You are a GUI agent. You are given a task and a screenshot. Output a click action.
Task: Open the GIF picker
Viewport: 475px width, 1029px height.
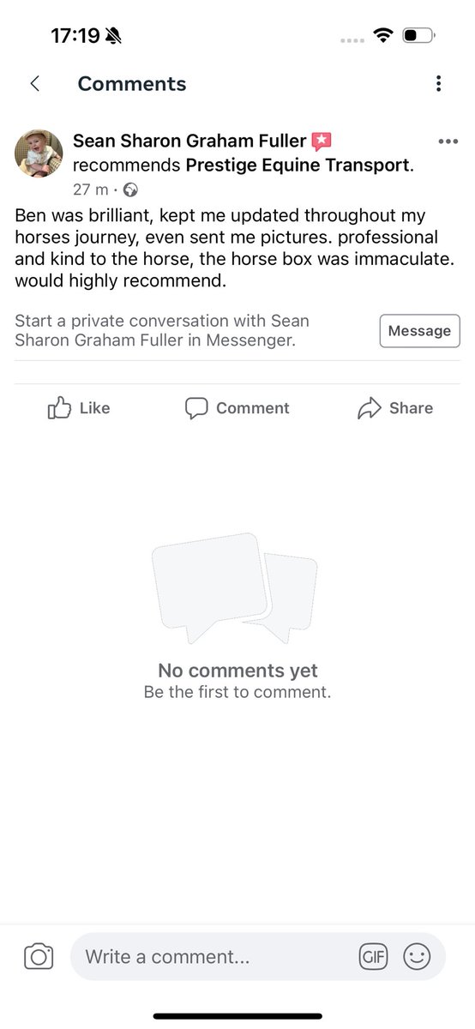point(373,957)
